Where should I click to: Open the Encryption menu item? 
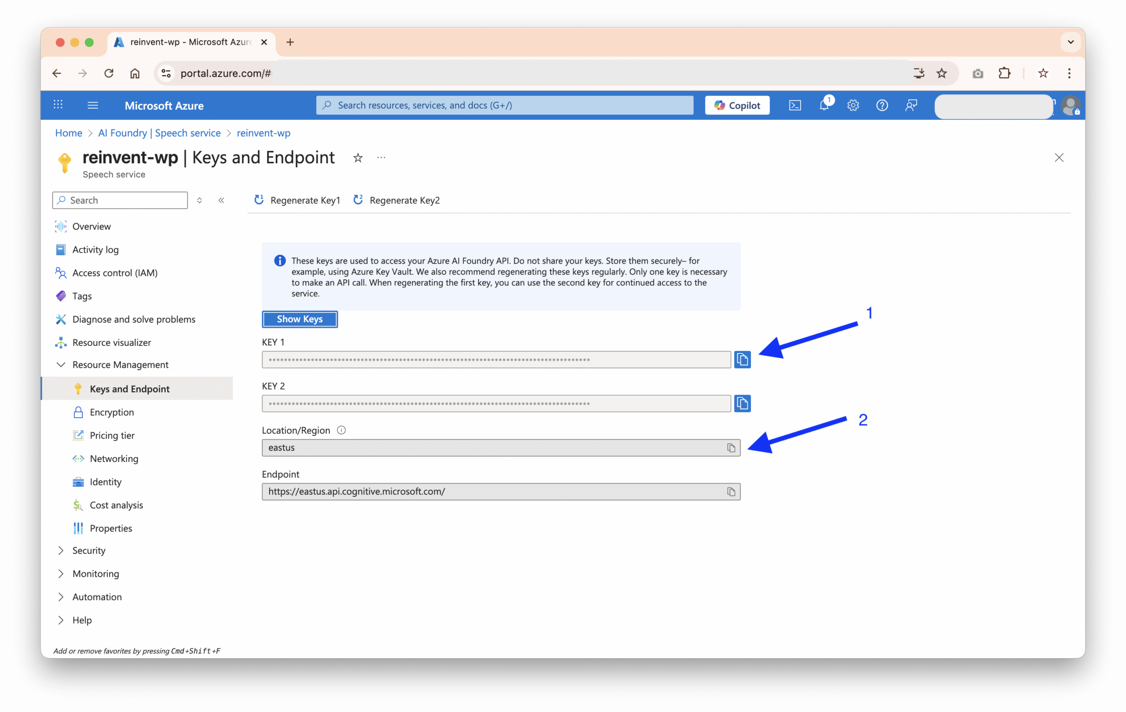click(111, 412)
